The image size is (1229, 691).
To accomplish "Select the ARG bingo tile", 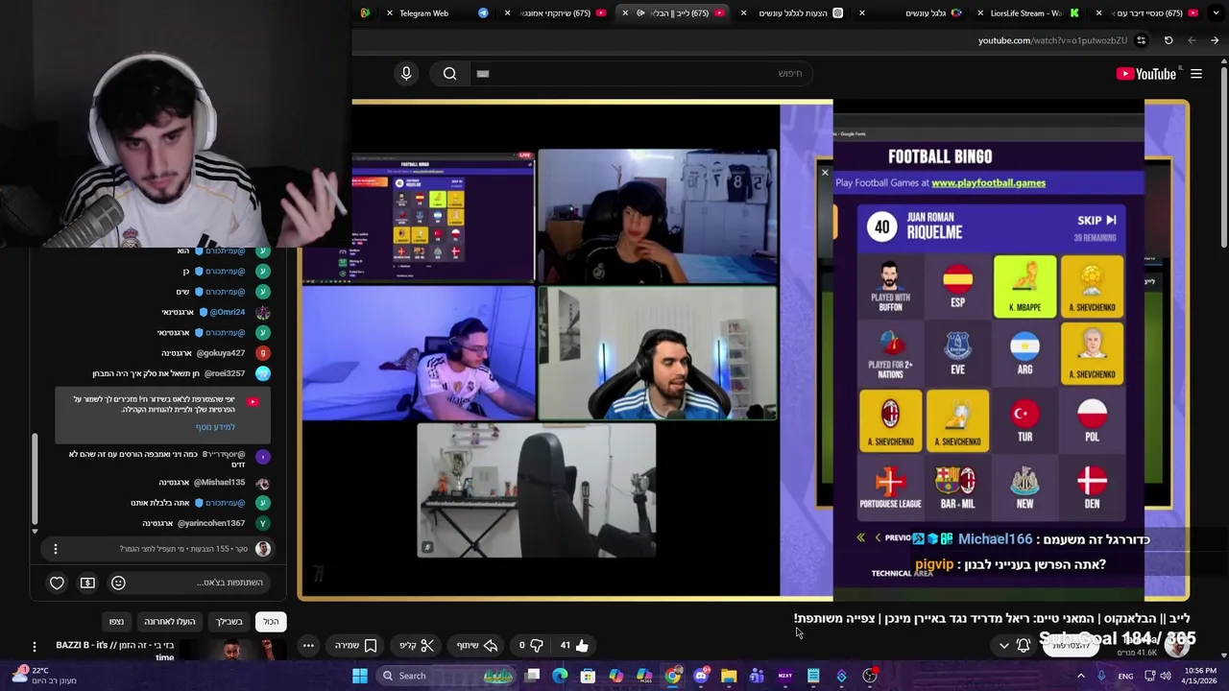I will (x=1024, y=353).
